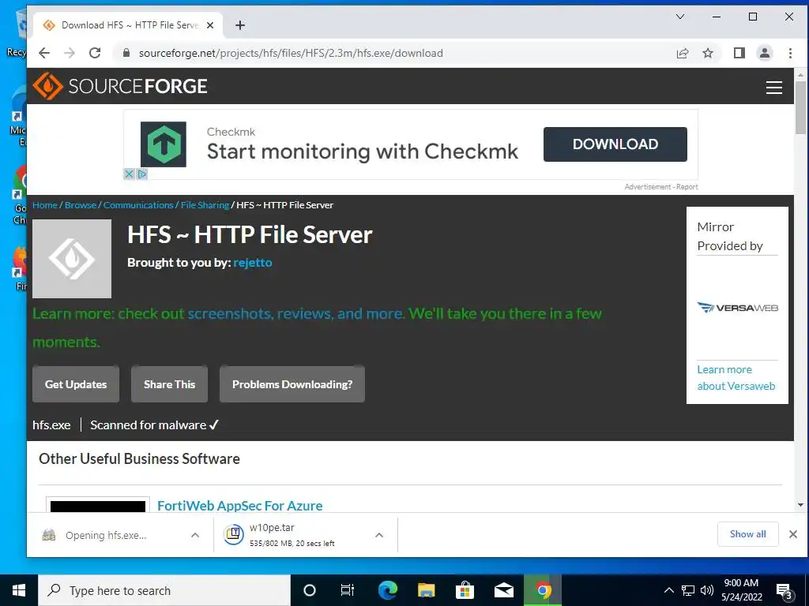Click the Chrome taskbar icon
809x606 pixels.
(542, 590)
